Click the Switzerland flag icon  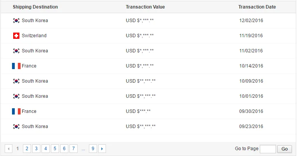coord(16,36)
